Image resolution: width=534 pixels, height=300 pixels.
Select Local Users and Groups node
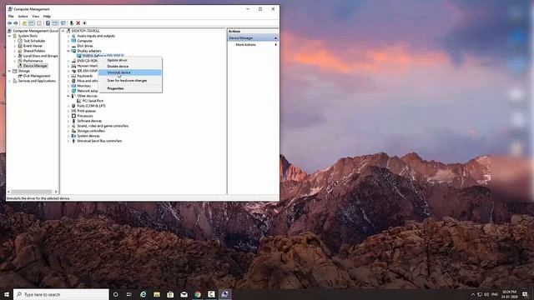point(41,56)
